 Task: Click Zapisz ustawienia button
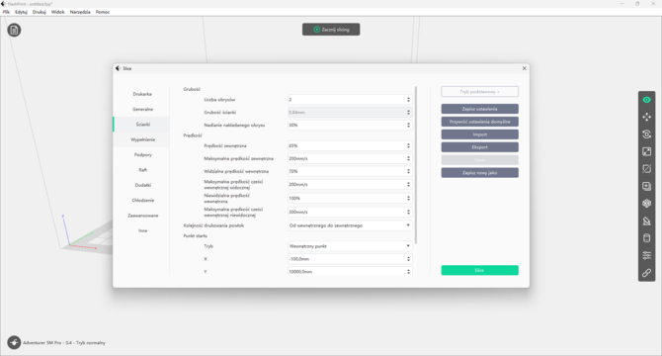[479, 109]
